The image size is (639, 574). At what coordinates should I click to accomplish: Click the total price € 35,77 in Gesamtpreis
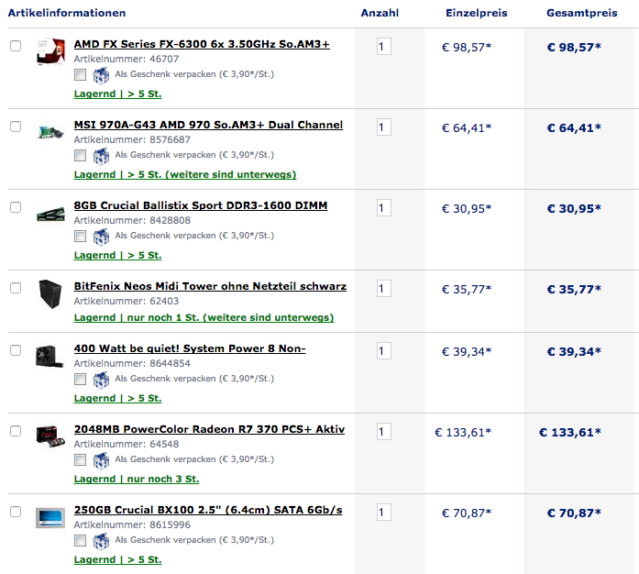(x=574, y=290)
